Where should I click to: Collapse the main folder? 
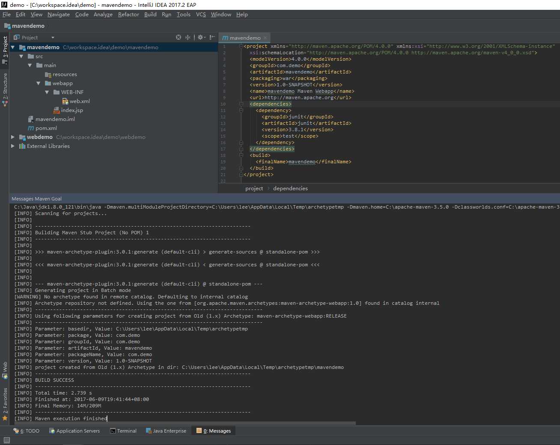point(30,65)
